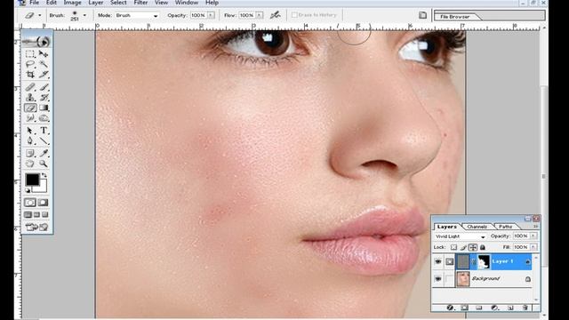Toggle Lock position
The width and height of the screenshot is (569, 320).
coord(472,247)
